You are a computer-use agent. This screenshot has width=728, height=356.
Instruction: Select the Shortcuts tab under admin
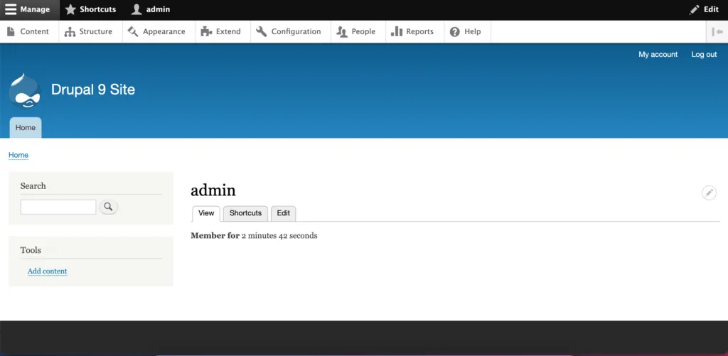(x=245, y=213)
